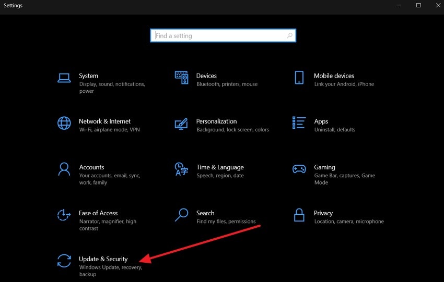
Task: Click 'Bluetooth, printers, mouse' description
Action: [227, 84]
